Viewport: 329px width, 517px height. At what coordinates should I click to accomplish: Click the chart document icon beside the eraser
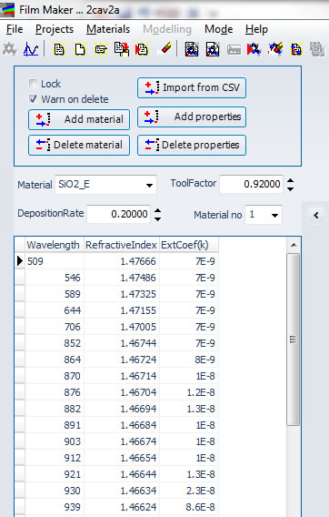(192, 50)
